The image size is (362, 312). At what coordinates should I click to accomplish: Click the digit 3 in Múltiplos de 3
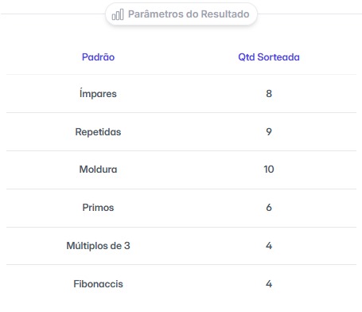tap(127, 246)
